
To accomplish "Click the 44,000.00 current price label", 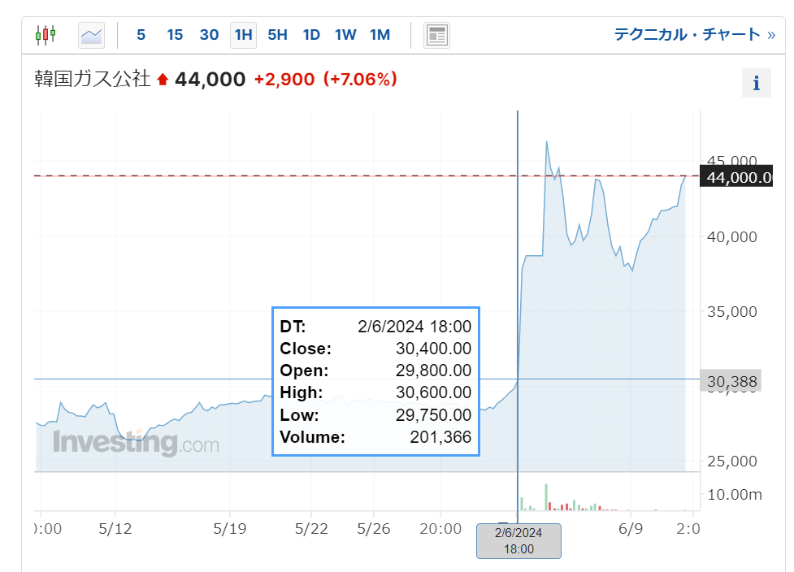I will [739, 177].
